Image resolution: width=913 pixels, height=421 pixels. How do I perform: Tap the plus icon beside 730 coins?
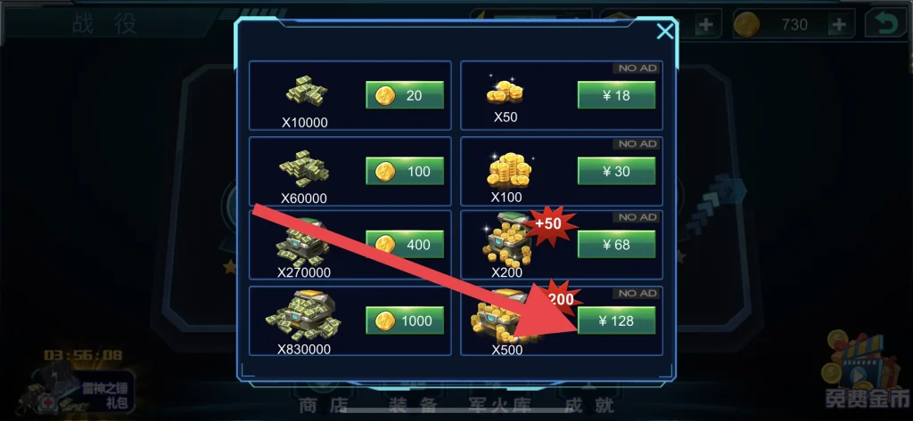point(838,24)
